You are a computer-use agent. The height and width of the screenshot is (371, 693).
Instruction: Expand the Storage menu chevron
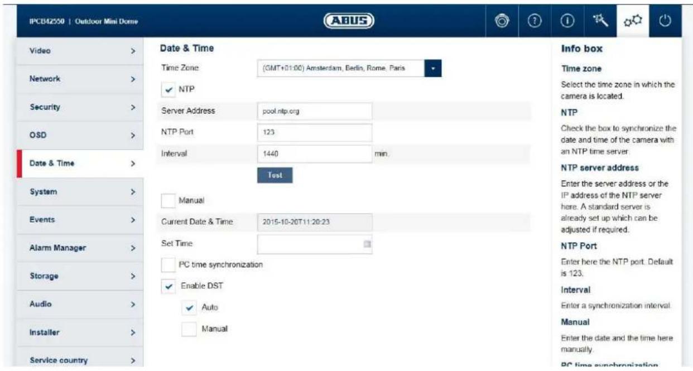tap(133, 276)
